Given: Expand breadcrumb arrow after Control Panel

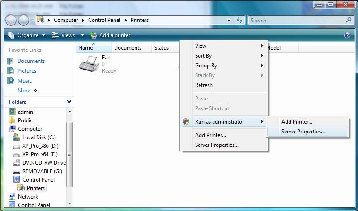Looking at the screenshot, I should tap(126, 20).
